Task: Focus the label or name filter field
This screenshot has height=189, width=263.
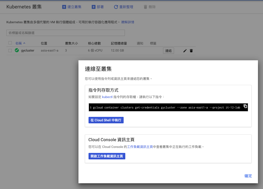Action: click(66, 33)
